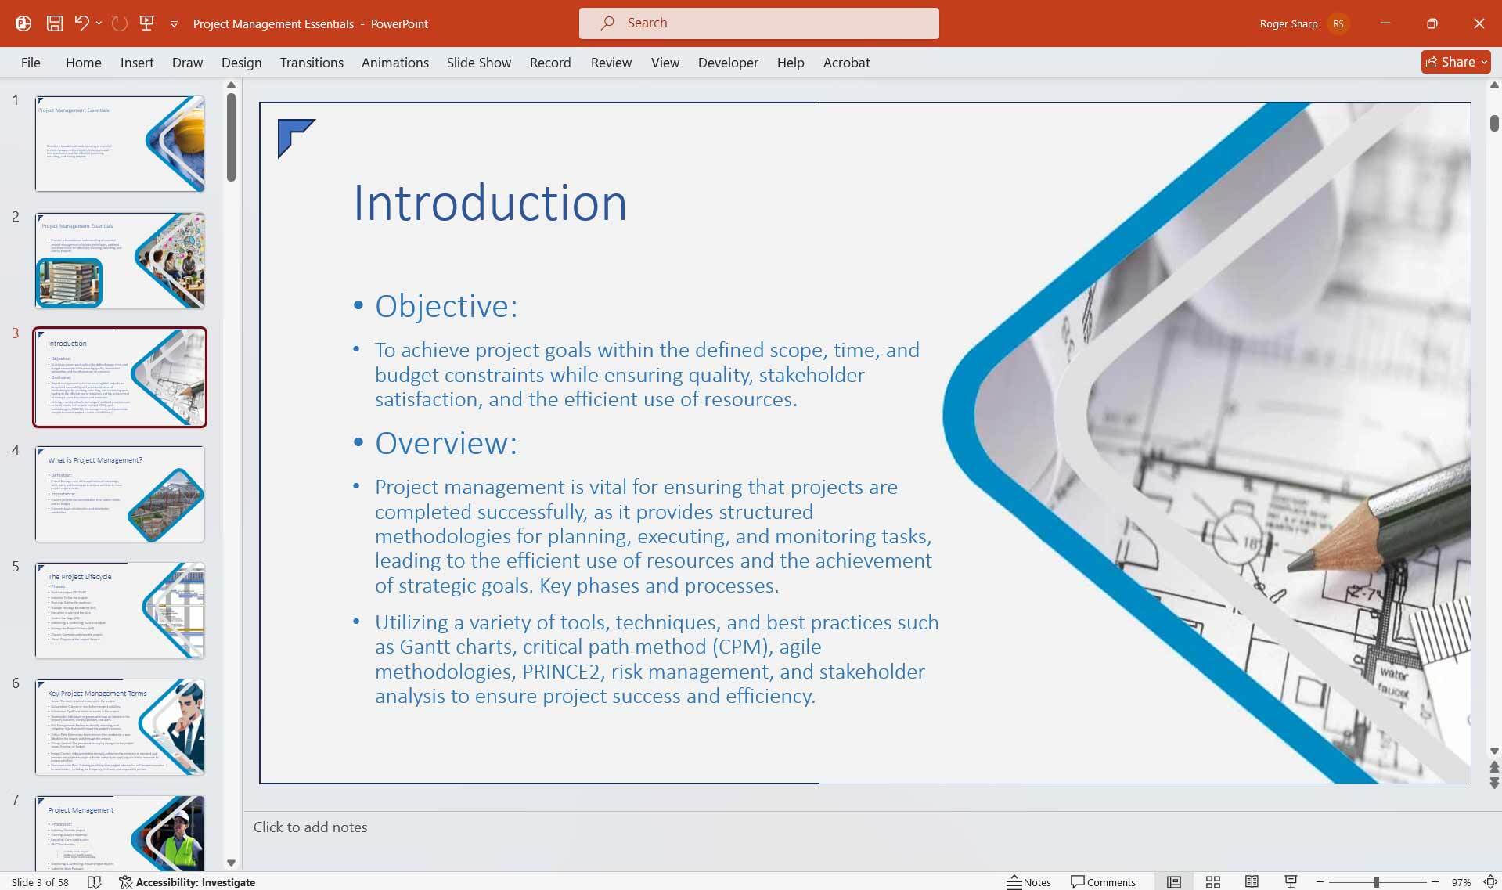Click Accessibility: Investigate in status bar

tap(187, 882)
